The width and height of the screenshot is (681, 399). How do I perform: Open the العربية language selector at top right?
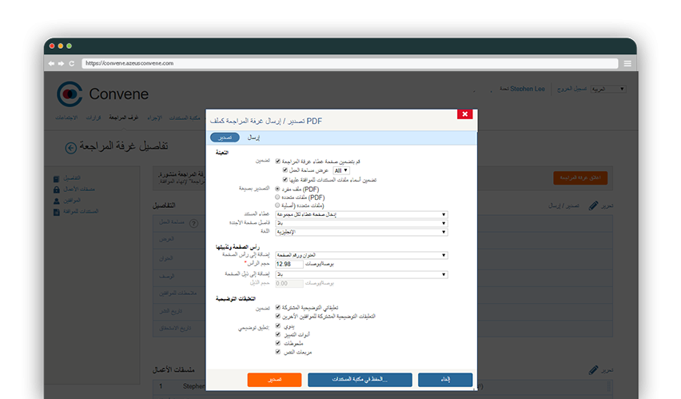[x=608, y=89]
